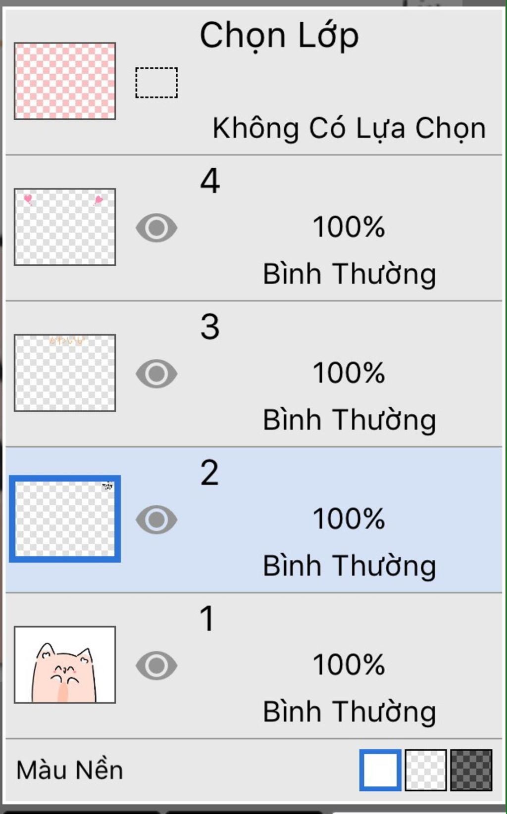Hide layer 1 with cat drawing

pyautogui.click(x=156, y=666)
